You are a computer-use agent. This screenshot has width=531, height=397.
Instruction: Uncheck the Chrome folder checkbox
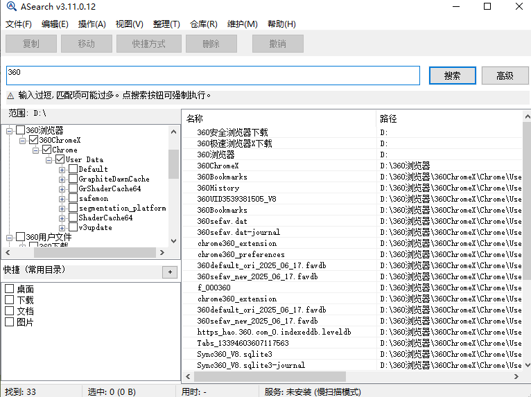(x=46, y=150)
